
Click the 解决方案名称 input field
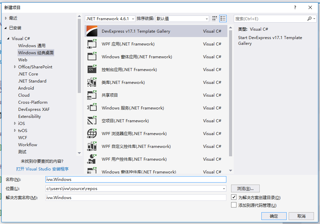pyautogui.click(x=136, y=197)
